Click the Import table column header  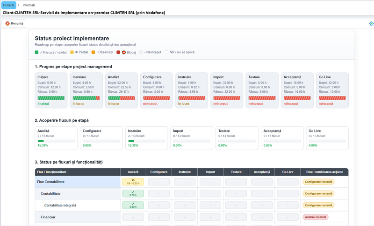210,172
